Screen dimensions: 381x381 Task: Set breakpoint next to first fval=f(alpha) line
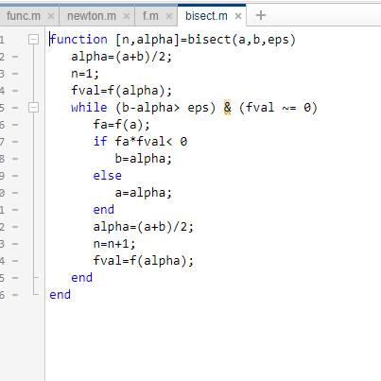click(x=15, y=91)
